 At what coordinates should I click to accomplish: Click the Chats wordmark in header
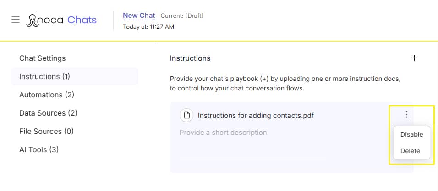click(x=82, y=20)
